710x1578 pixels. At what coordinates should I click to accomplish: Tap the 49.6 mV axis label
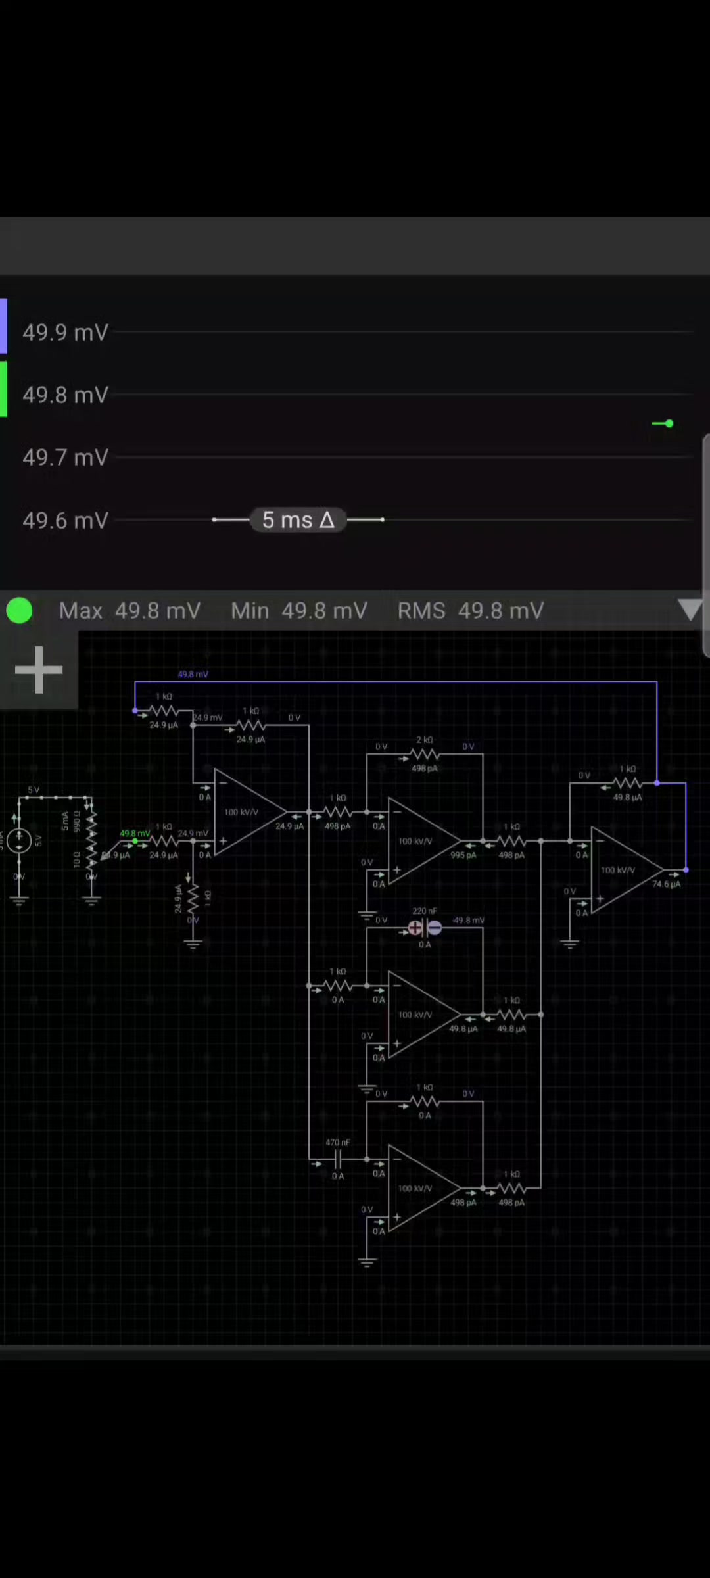65,520
